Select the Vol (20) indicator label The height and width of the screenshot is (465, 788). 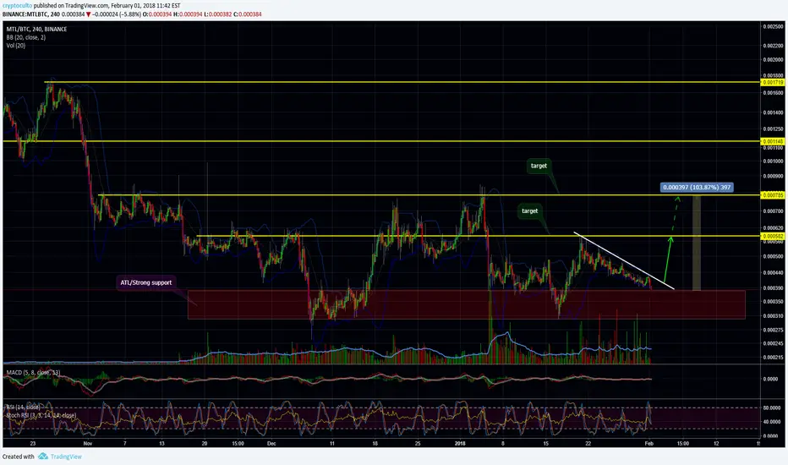16,46
